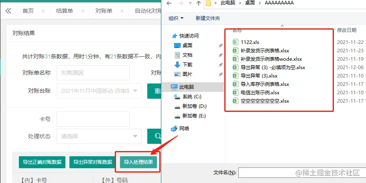Select file 1122.xls

tap(250, 42)
